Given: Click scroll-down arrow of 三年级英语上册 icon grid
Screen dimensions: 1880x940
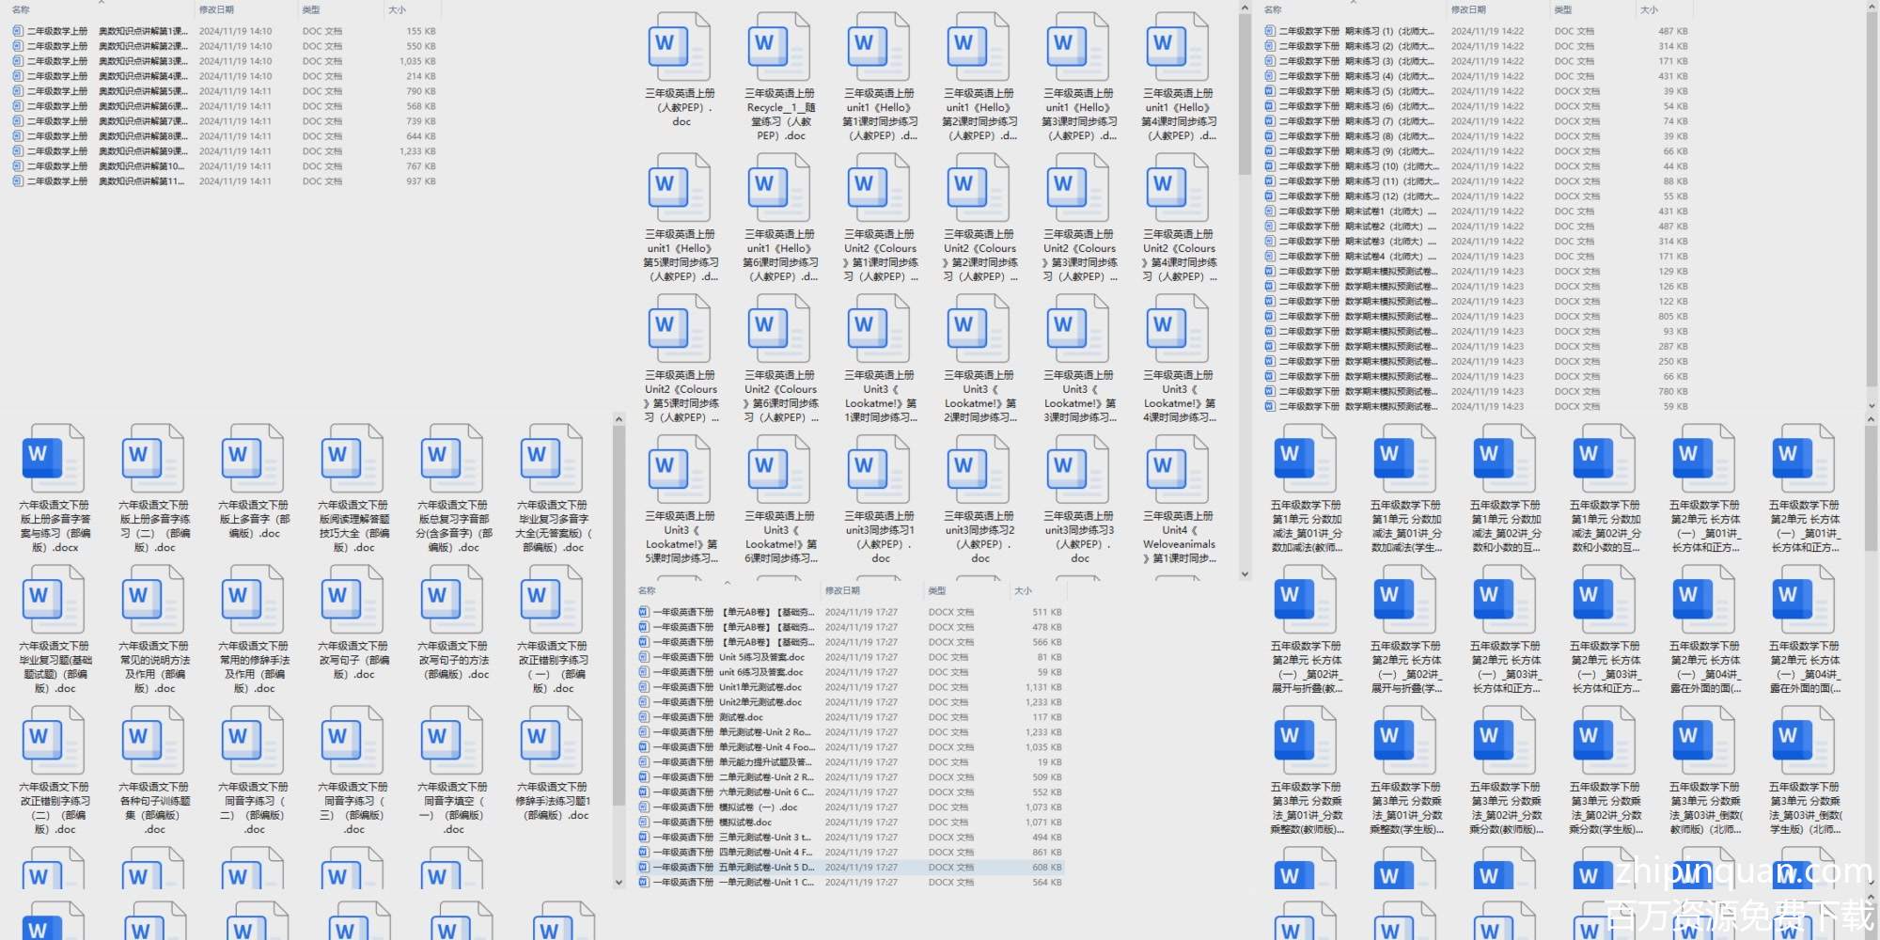Looking at the screenshot, I should [1245, 573].
